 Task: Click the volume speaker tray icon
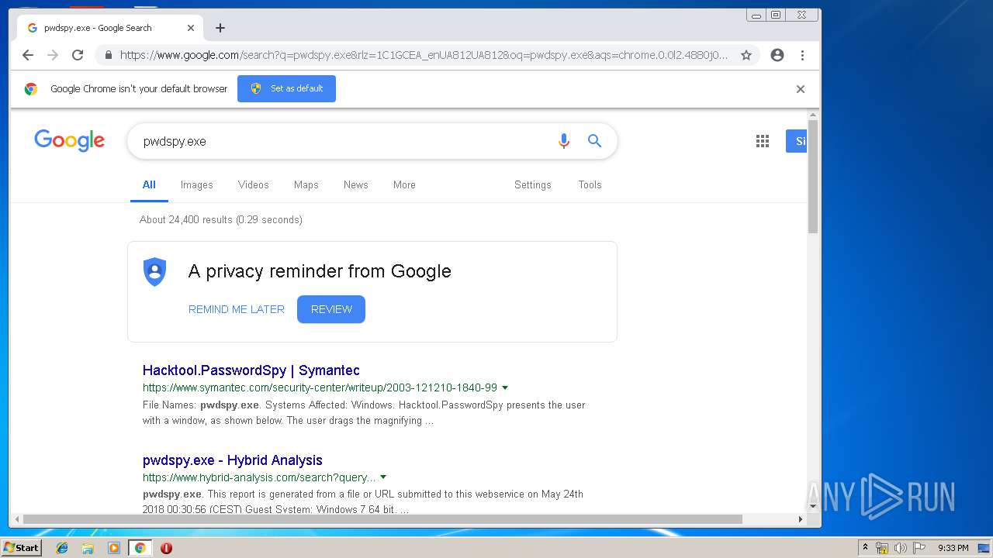tap(900, 548)
